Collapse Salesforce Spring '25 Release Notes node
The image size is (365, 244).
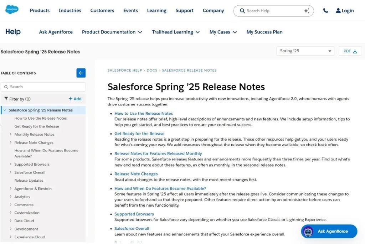(x=5, y=110)
